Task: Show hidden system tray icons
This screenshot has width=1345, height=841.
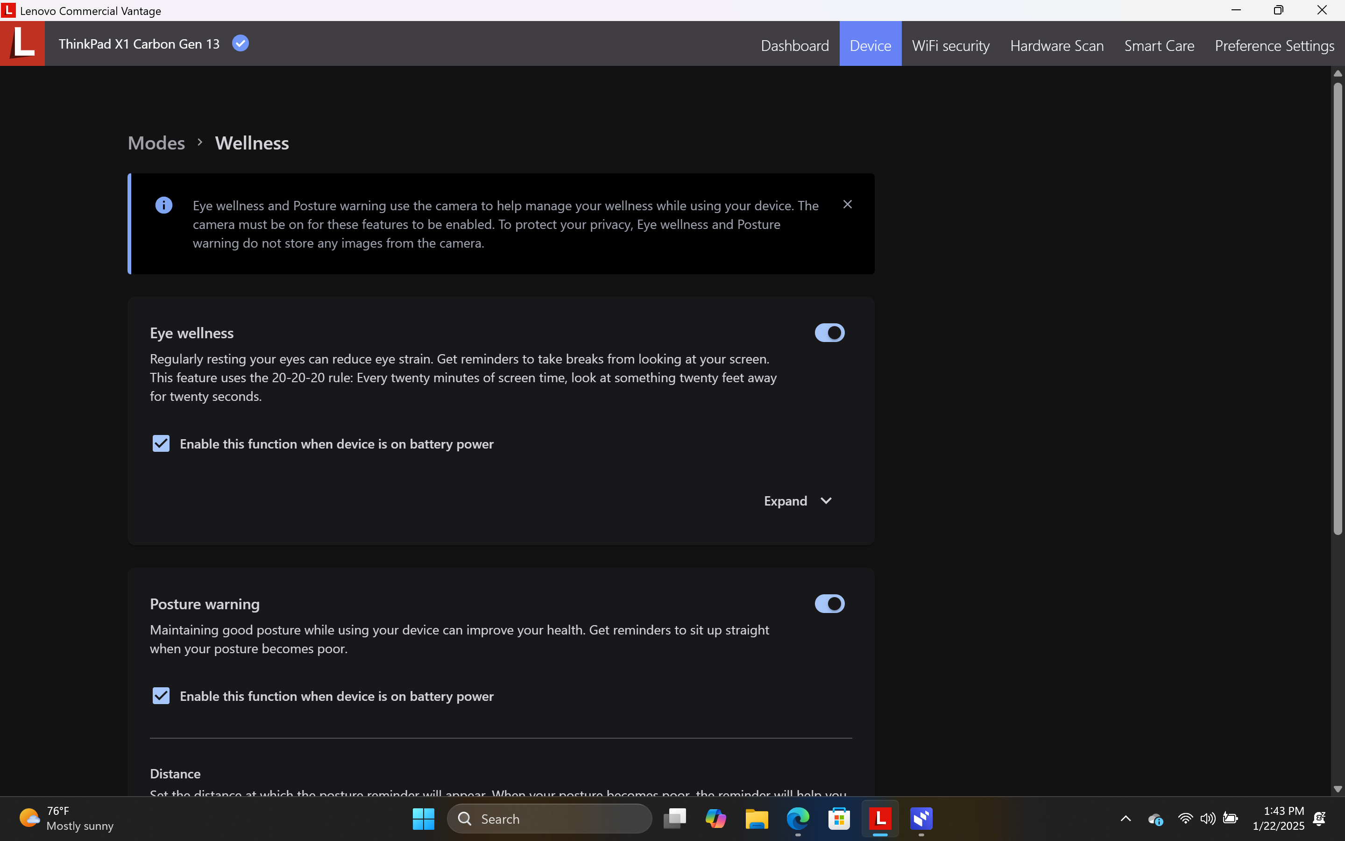Action: 1126,819
